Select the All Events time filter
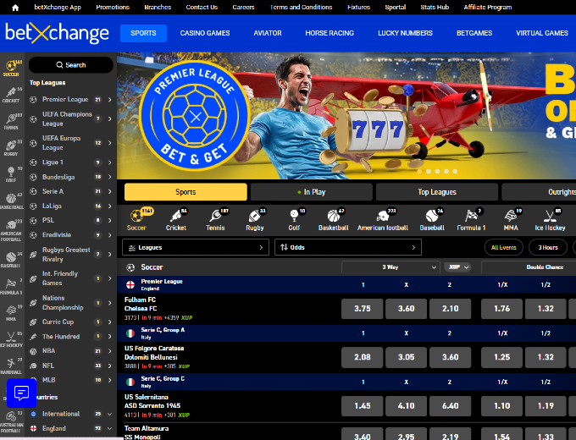Image resolution: width=576 pixels, height=440 pixels. [x=504, y=248]
